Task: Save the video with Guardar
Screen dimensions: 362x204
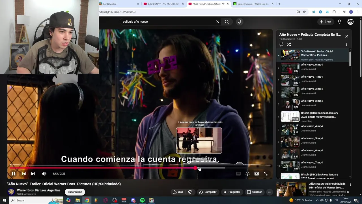Action: pos(254,192)
